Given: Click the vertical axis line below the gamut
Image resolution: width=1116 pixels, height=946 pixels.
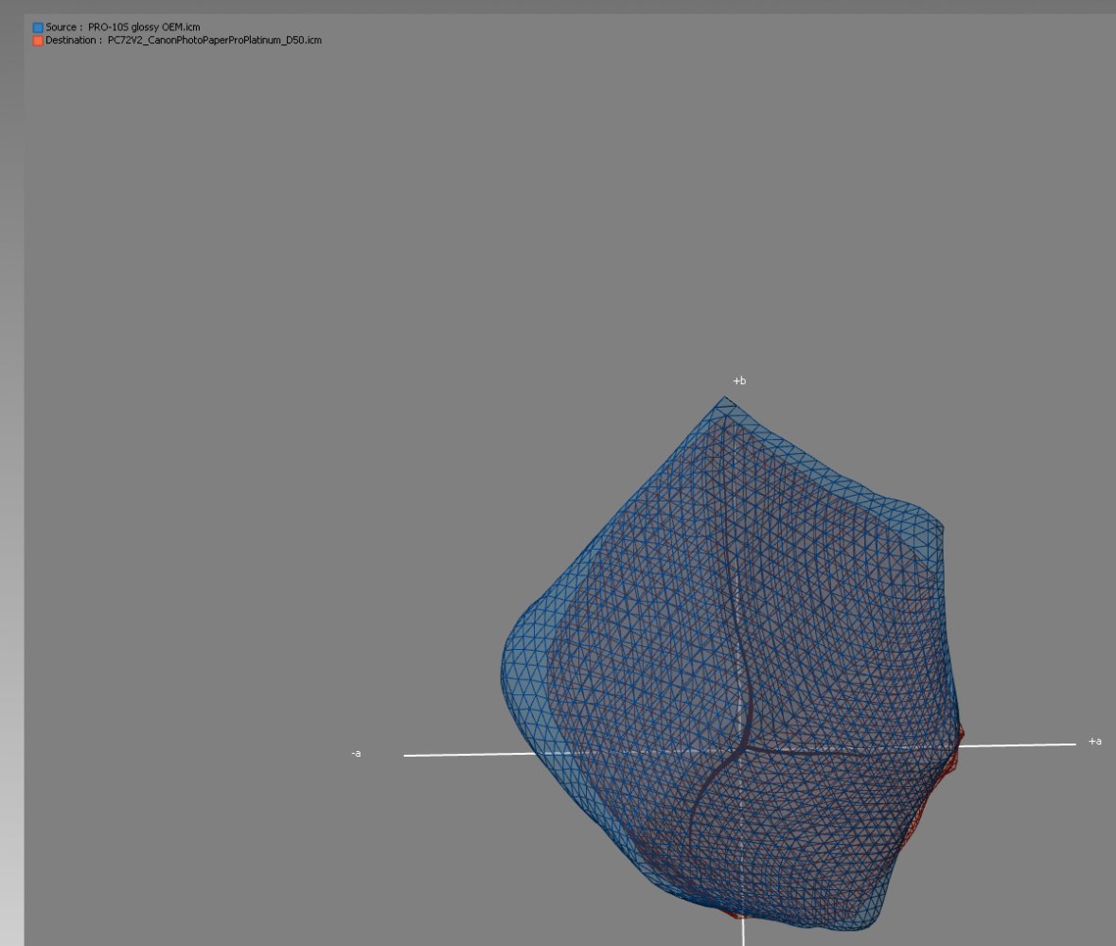Looking at the screenshot, I should coord(743,934).
